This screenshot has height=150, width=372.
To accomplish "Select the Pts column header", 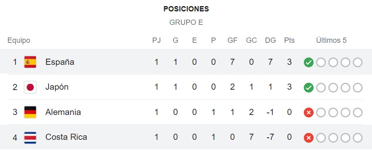I will [x=290, y=40].
